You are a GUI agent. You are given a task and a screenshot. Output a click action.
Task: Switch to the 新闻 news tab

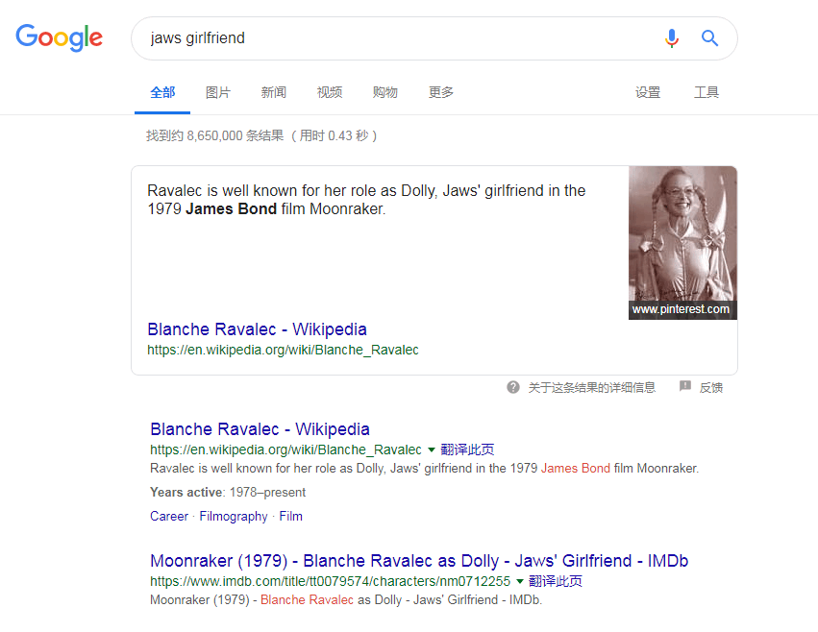coord(274,92)
